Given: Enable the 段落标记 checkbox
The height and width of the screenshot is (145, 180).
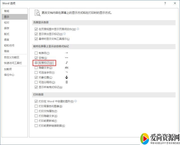Looking at the screenshot, I should (36, 63).
